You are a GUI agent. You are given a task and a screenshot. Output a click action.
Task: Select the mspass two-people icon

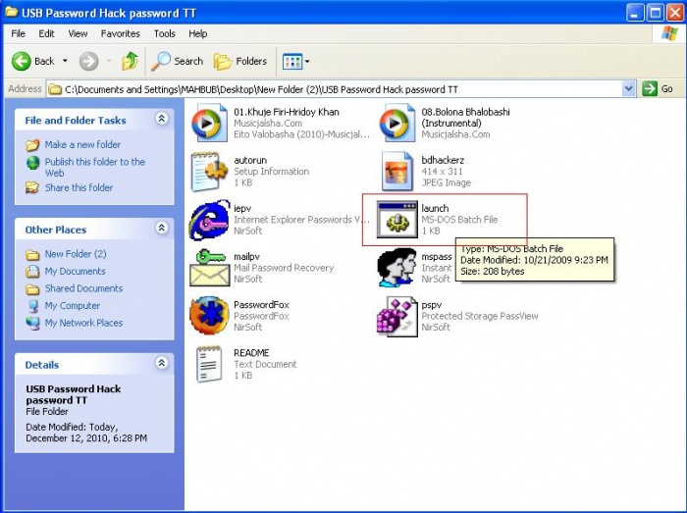(x=396, y=268)
